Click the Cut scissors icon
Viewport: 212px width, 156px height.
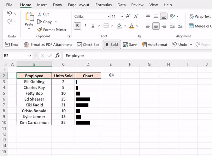click(x=40, y=14)
